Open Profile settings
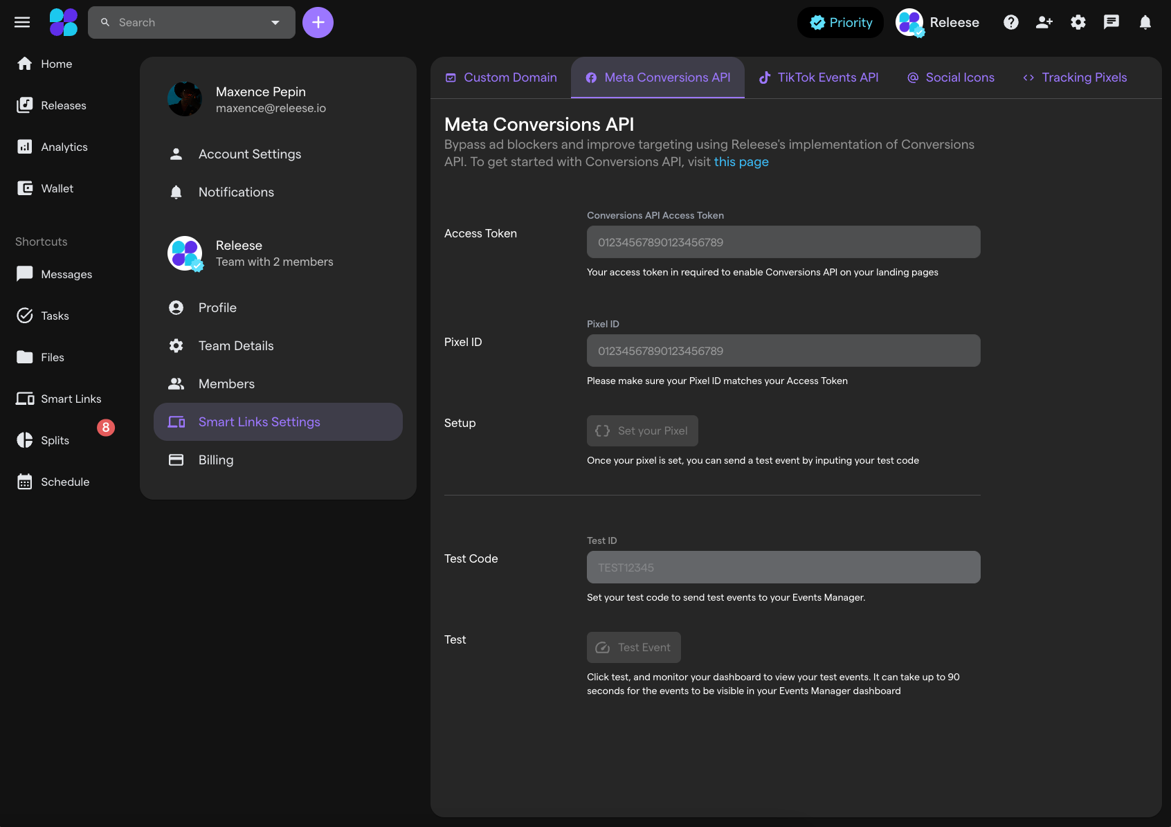1171x827 pixels. point(278,307)
